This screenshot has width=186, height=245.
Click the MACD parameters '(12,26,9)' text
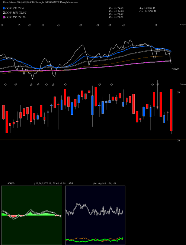point(39,183)
